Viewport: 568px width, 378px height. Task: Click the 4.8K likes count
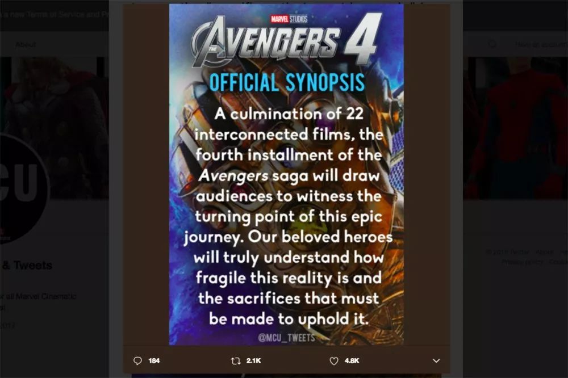coord(352,360)
